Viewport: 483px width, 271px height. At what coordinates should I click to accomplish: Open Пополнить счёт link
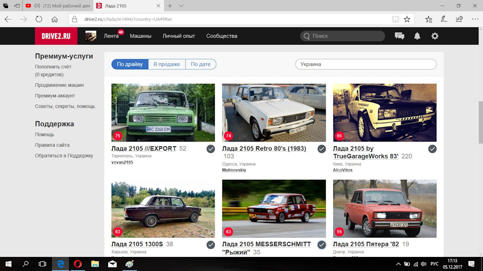tap(53, 67)
